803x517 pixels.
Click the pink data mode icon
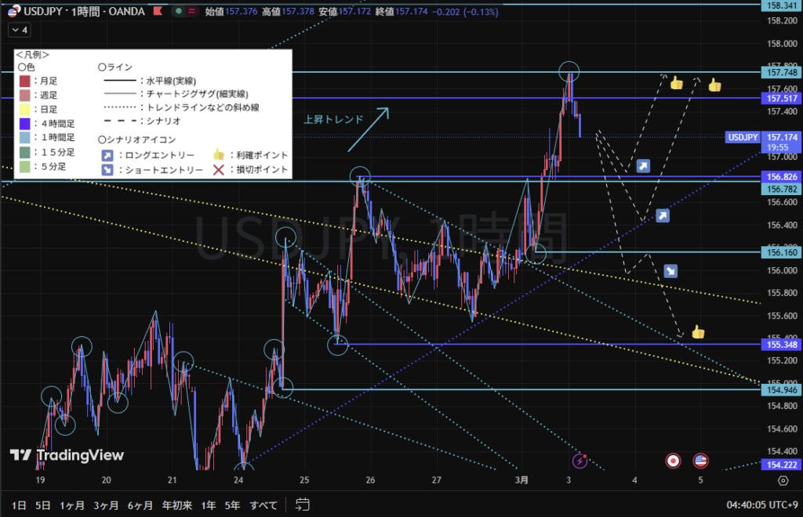coord(191,11)
